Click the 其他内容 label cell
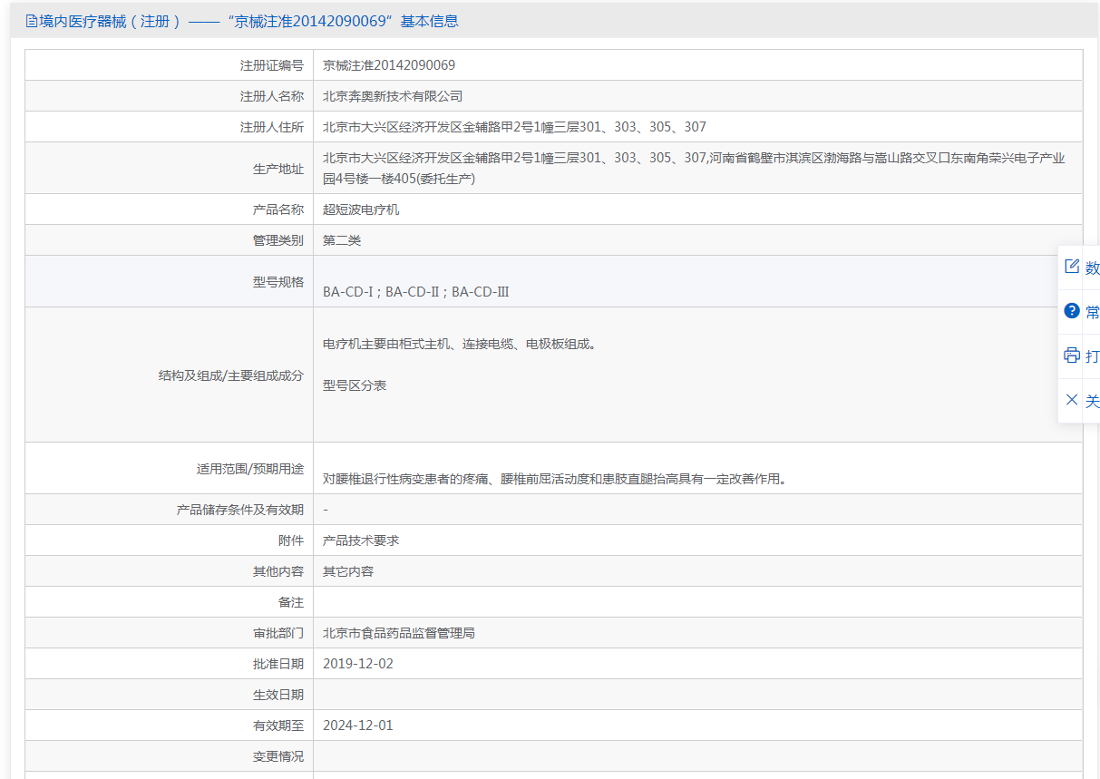 coord(169,571)
